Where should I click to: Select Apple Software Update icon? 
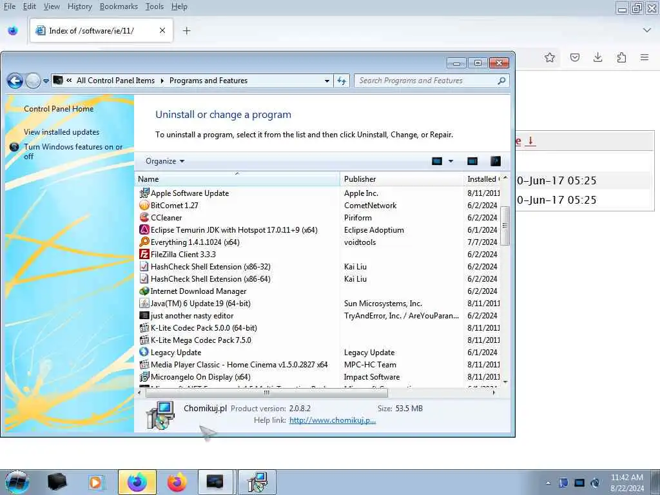[144, 193]
